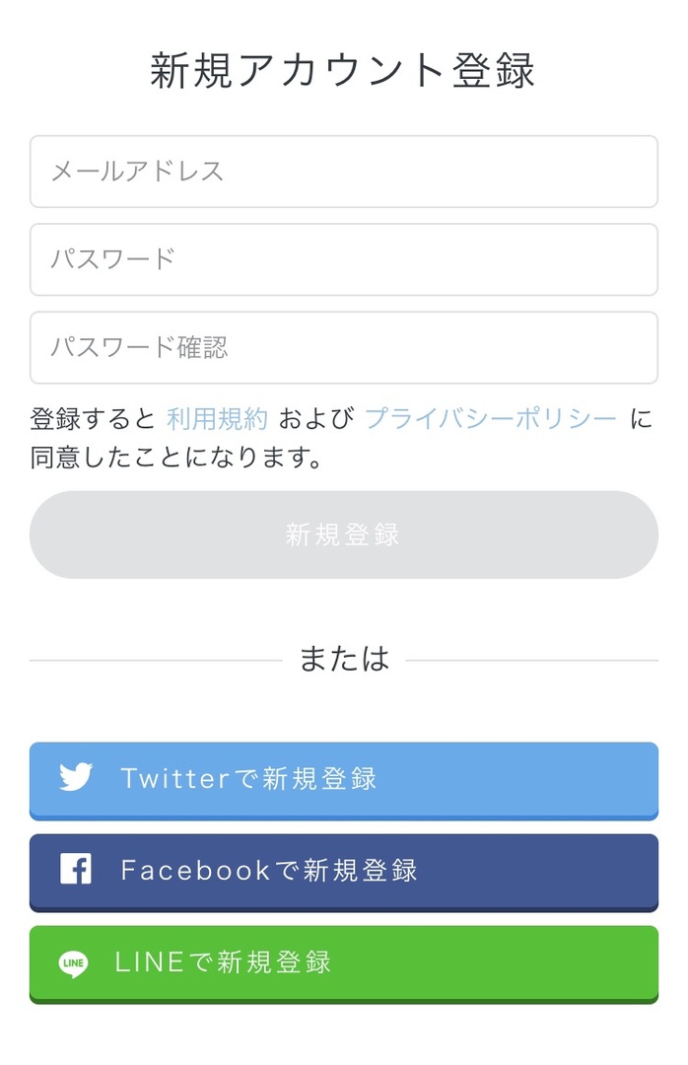688x1065 pixels.
Task: Click the Facebook "f" logo icon
Action: coord(76,869)
